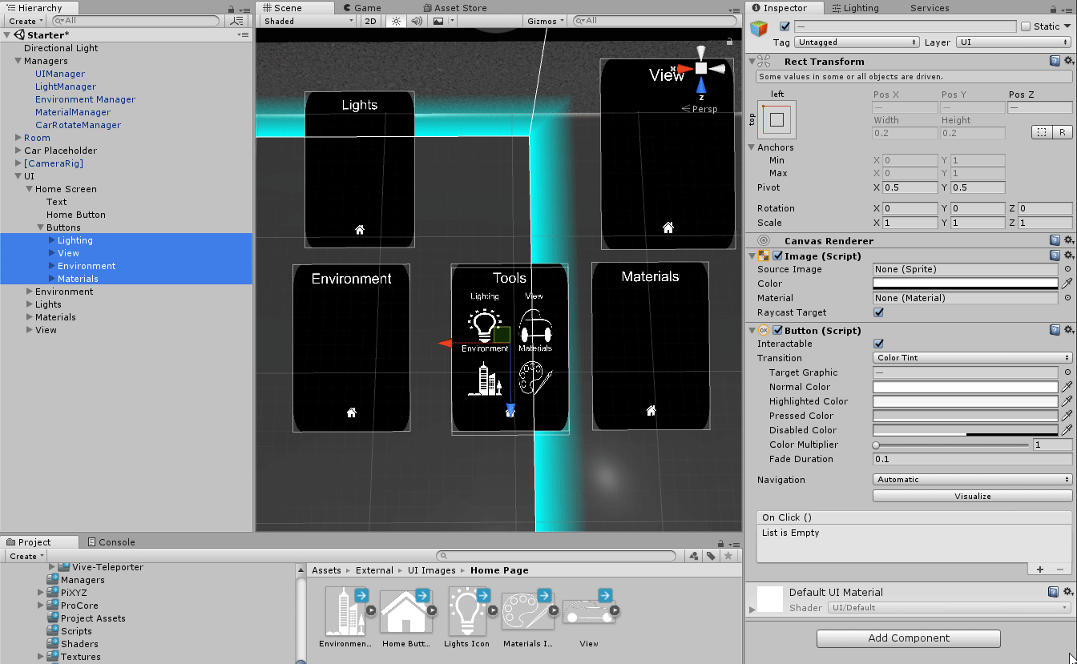Click the Normal Color swatch
This screenshot has width=1077, height=664.
coord(965,387)
